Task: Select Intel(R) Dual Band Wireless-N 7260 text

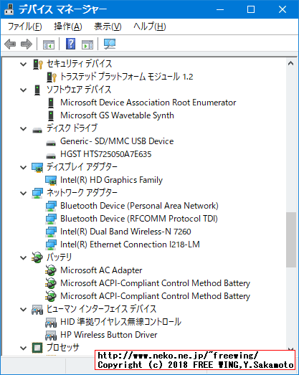Action: [x=125, y=232]
